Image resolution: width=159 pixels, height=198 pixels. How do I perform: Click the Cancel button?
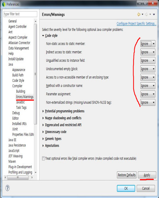pyautogui.click(x=146, y=188)
